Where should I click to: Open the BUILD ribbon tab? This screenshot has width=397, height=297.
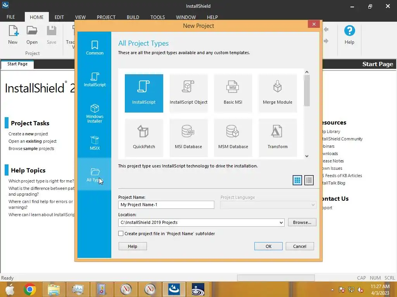[x=133, y=17]
